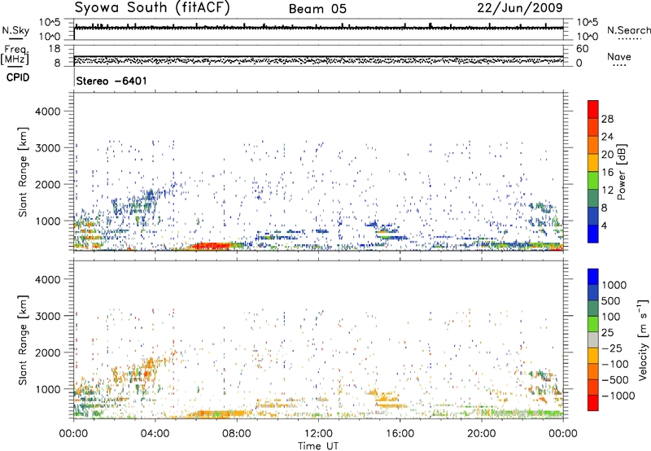
Task: Click the '12:00' time axis label
Action: coord(318,434)
